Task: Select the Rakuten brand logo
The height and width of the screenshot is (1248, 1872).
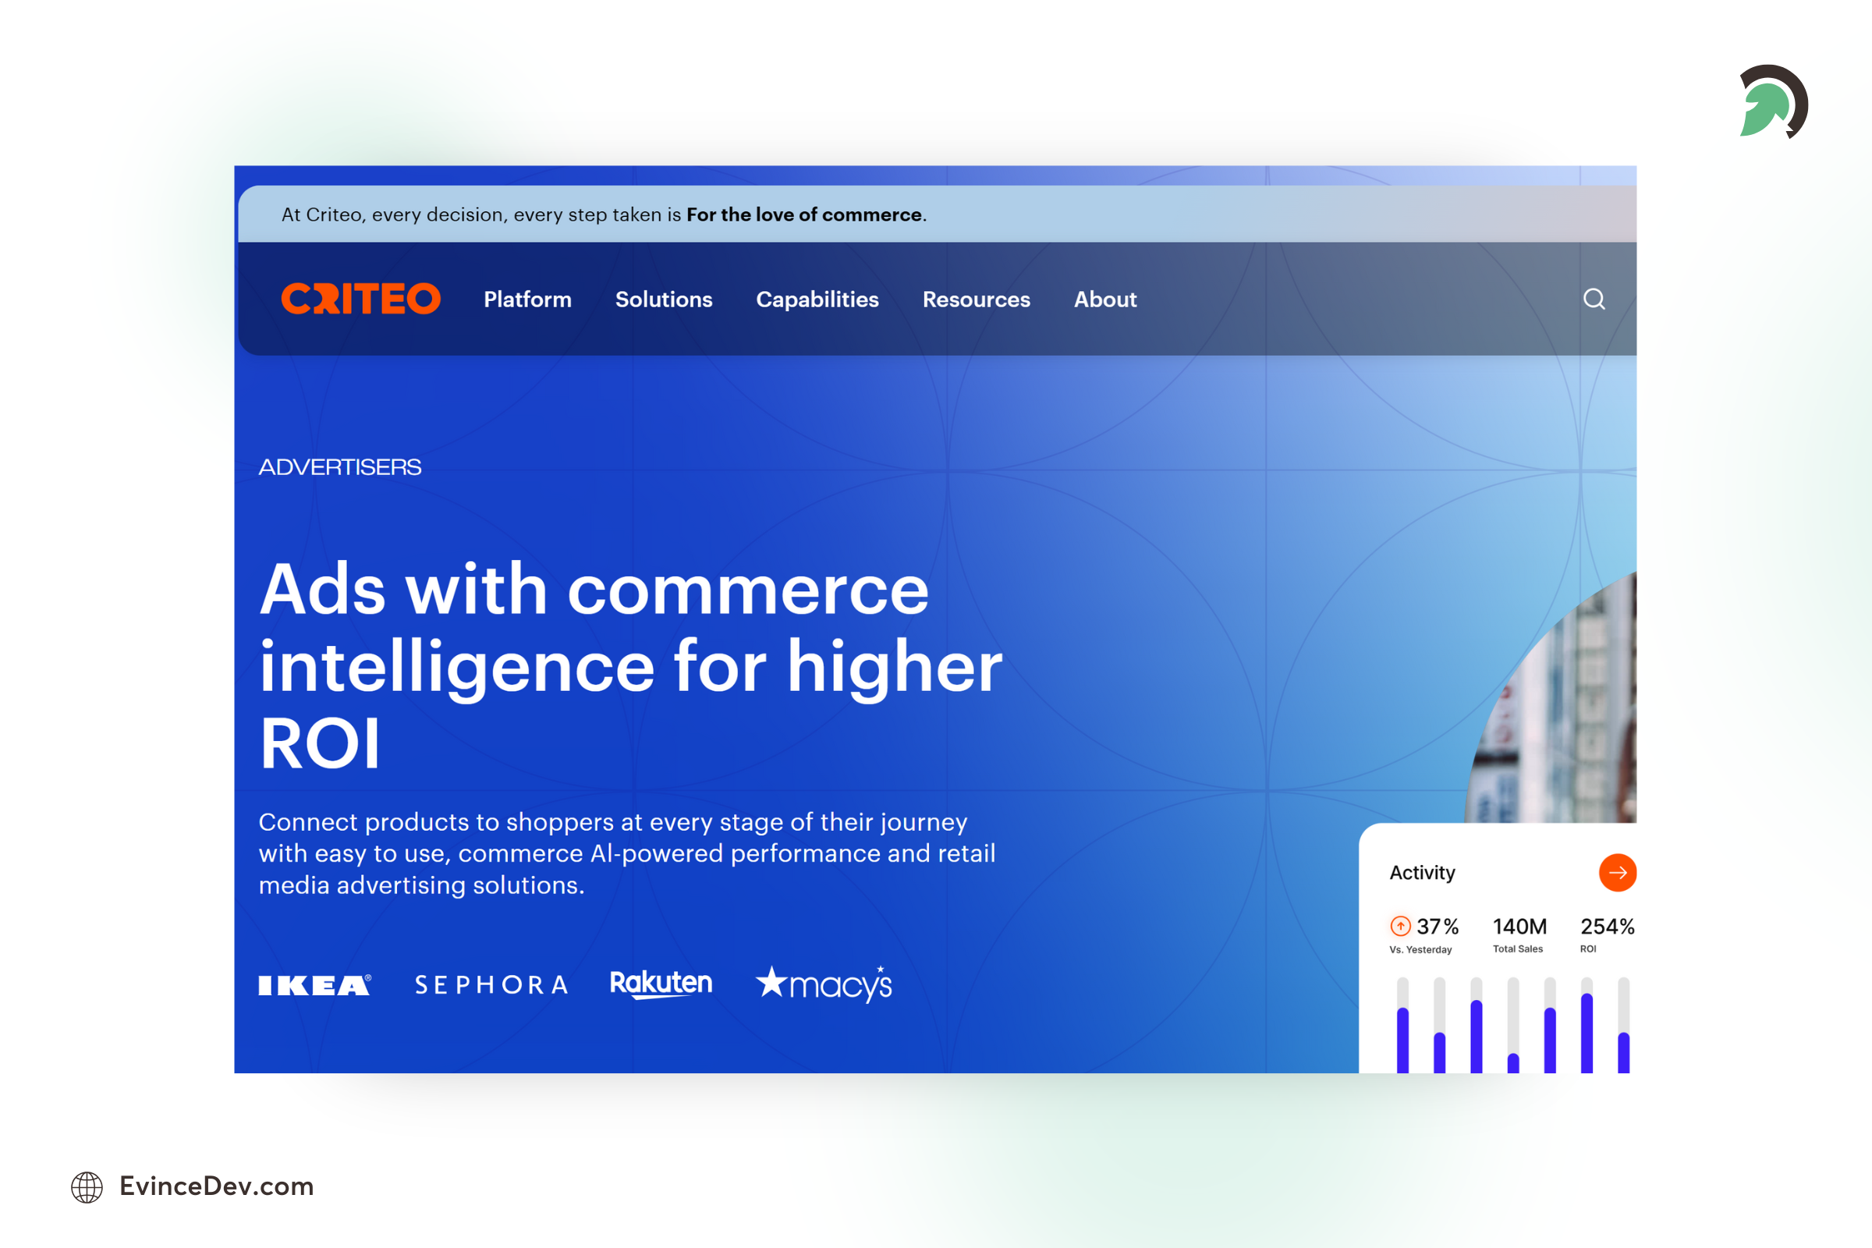Action: point(662,983)
